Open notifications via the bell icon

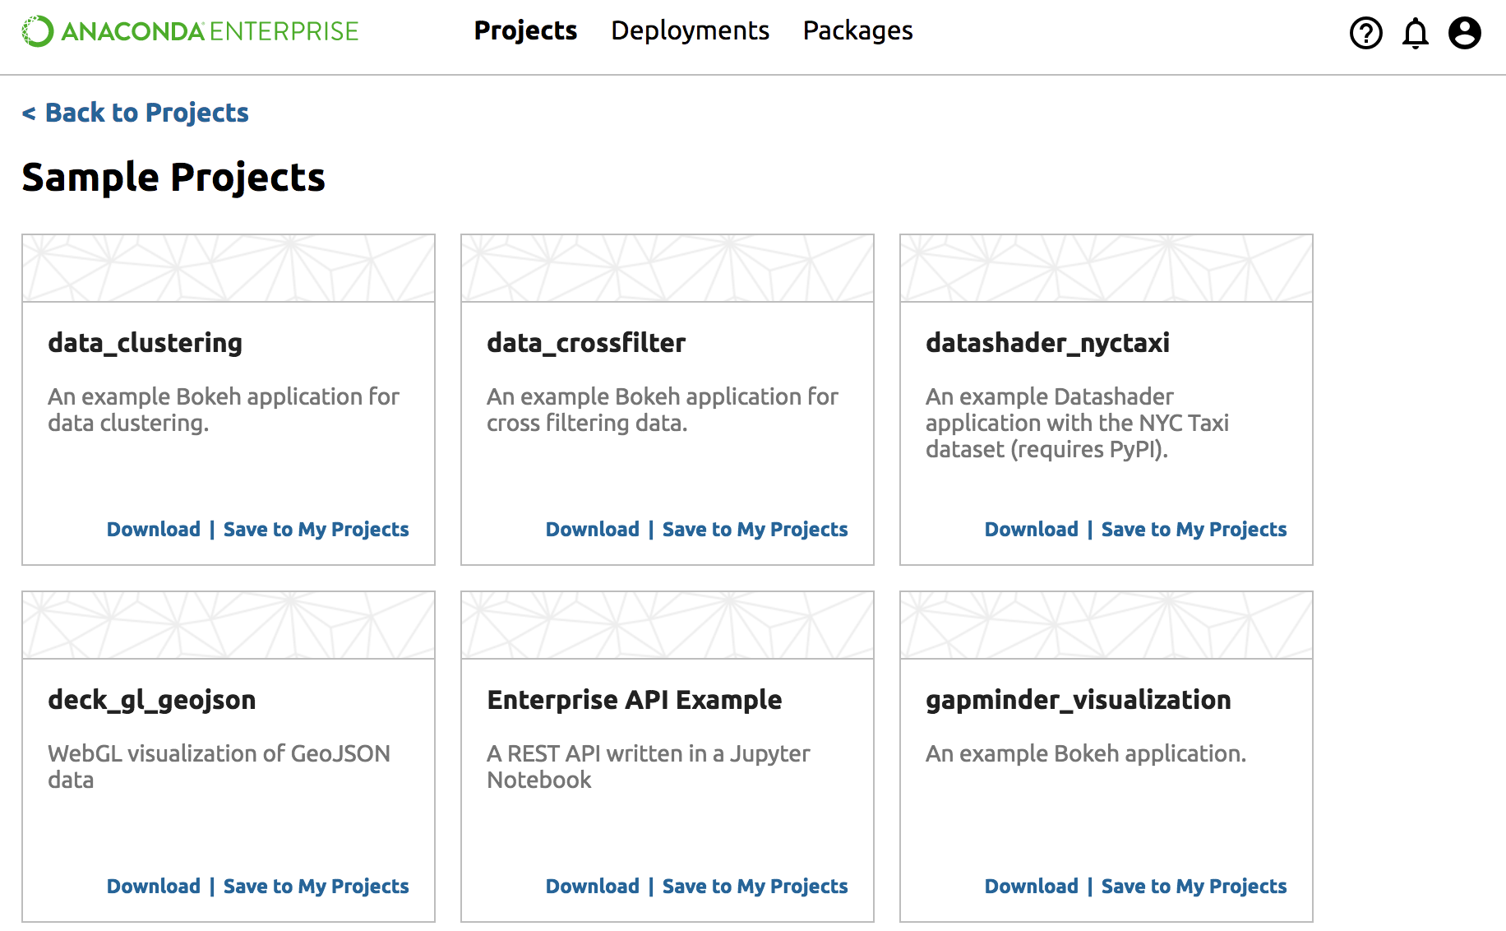1416,33
